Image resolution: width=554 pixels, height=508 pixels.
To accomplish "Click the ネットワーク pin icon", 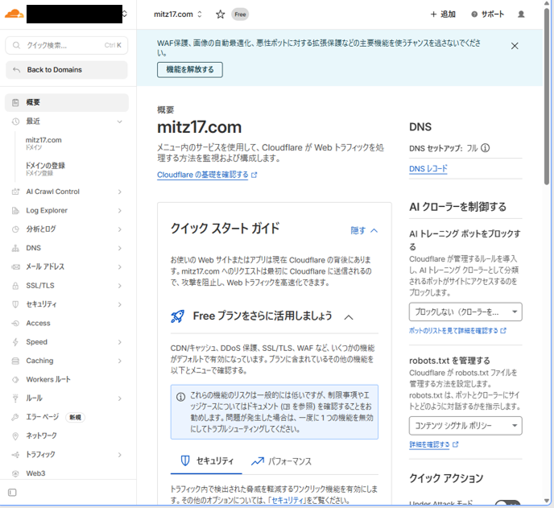I will point(15,436).
